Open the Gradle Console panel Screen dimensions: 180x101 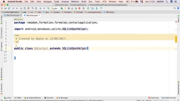169,98
